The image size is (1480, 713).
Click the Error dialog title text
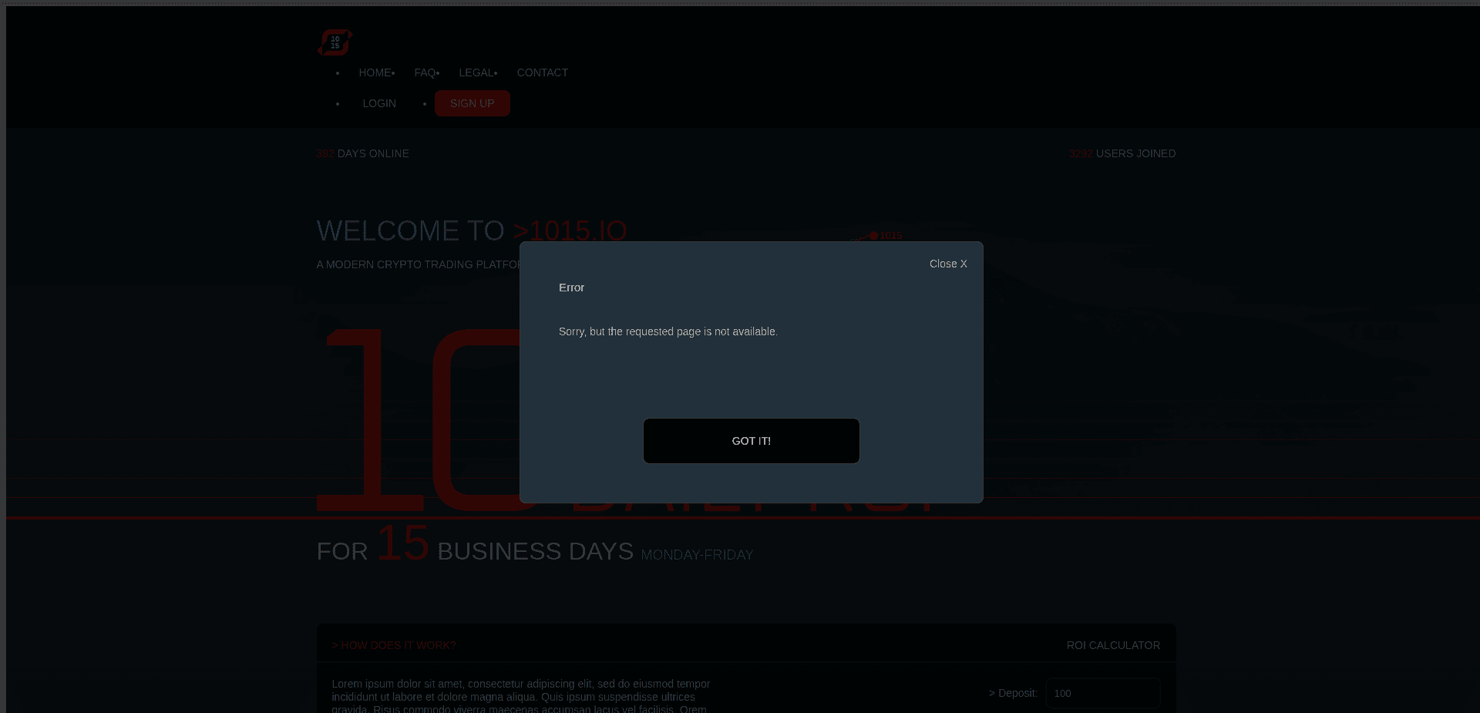click(571, 288)
